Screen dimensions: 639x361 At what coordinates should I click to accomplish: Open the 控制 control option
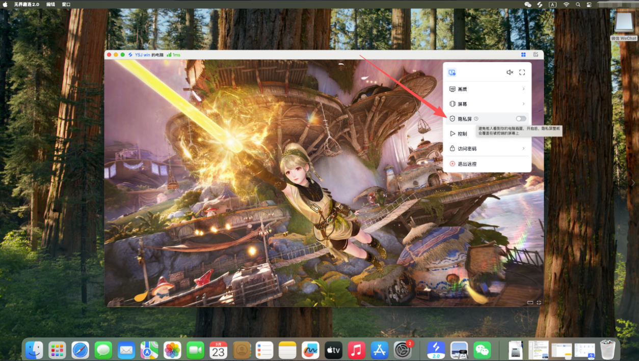pos(461,134)
